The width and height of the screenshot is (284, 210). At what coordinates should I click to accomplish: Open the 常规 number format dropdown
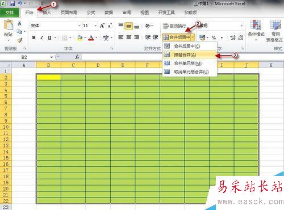point(241,26)
